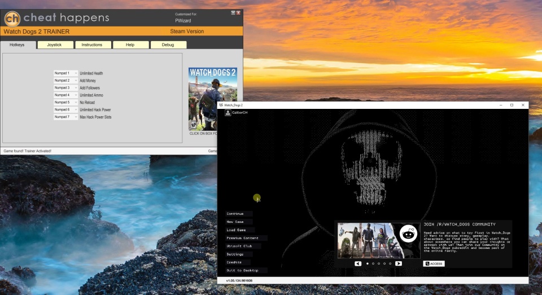Go to previous news slide arrow
This screenshot has height=295, width=542.
tap(358, 263)
